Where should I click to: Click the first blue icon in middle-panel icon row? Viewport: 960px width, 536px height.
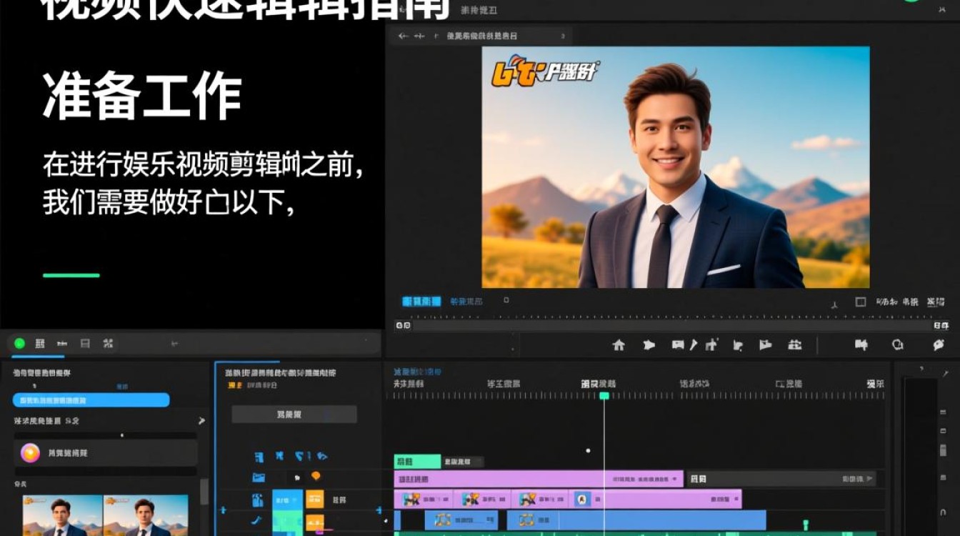(259, 456)
